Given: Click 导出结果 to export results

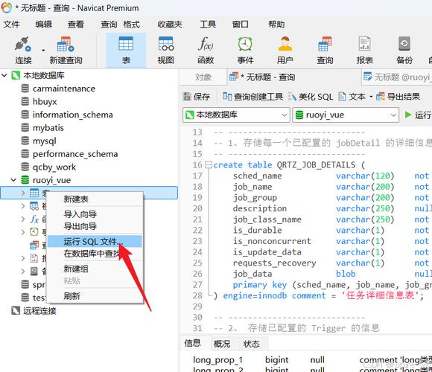Looking at the screenshot, I should click(x=398, y=97).
